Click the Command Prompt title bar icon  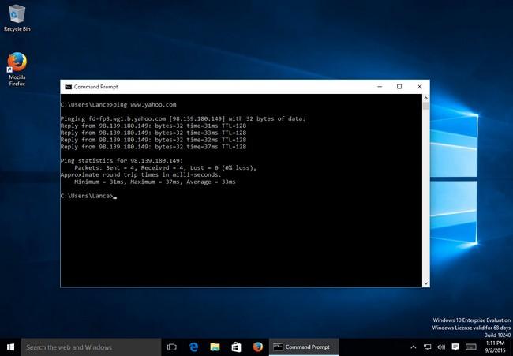pos(69,87)
